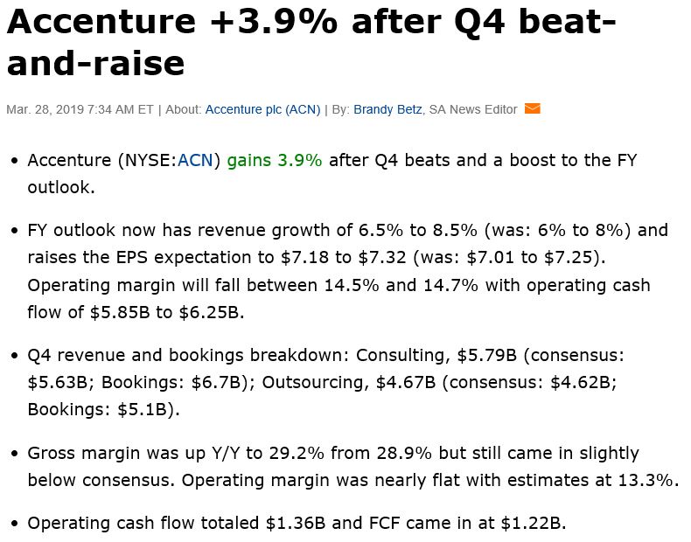Click the Mar. 28, 2019 timestamp
Viewport: 691px width, 542px height.
[x=80, y=110]
